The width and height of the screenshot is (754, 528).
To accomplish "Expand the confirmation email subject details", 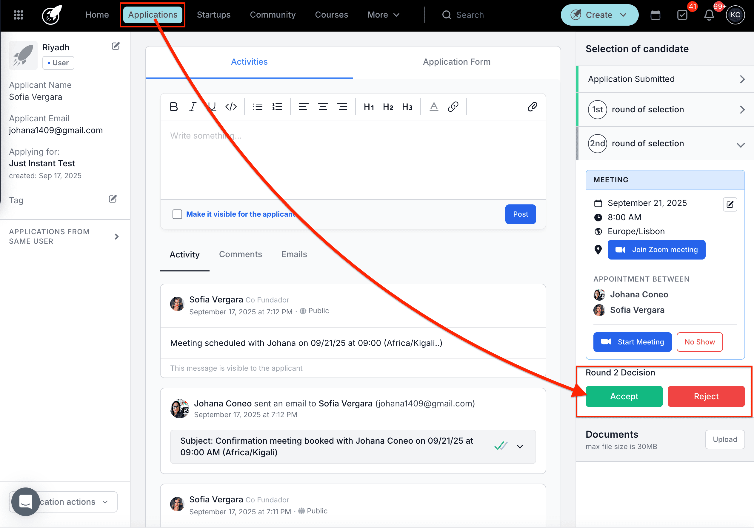I will (x=519, y=447).
